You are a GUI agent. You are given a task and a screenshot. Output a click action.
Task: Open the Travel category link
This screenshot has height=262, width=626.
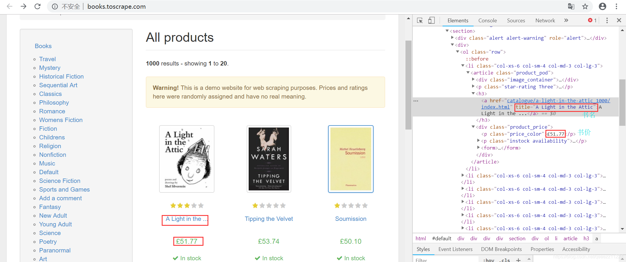[x=48, y=59]
